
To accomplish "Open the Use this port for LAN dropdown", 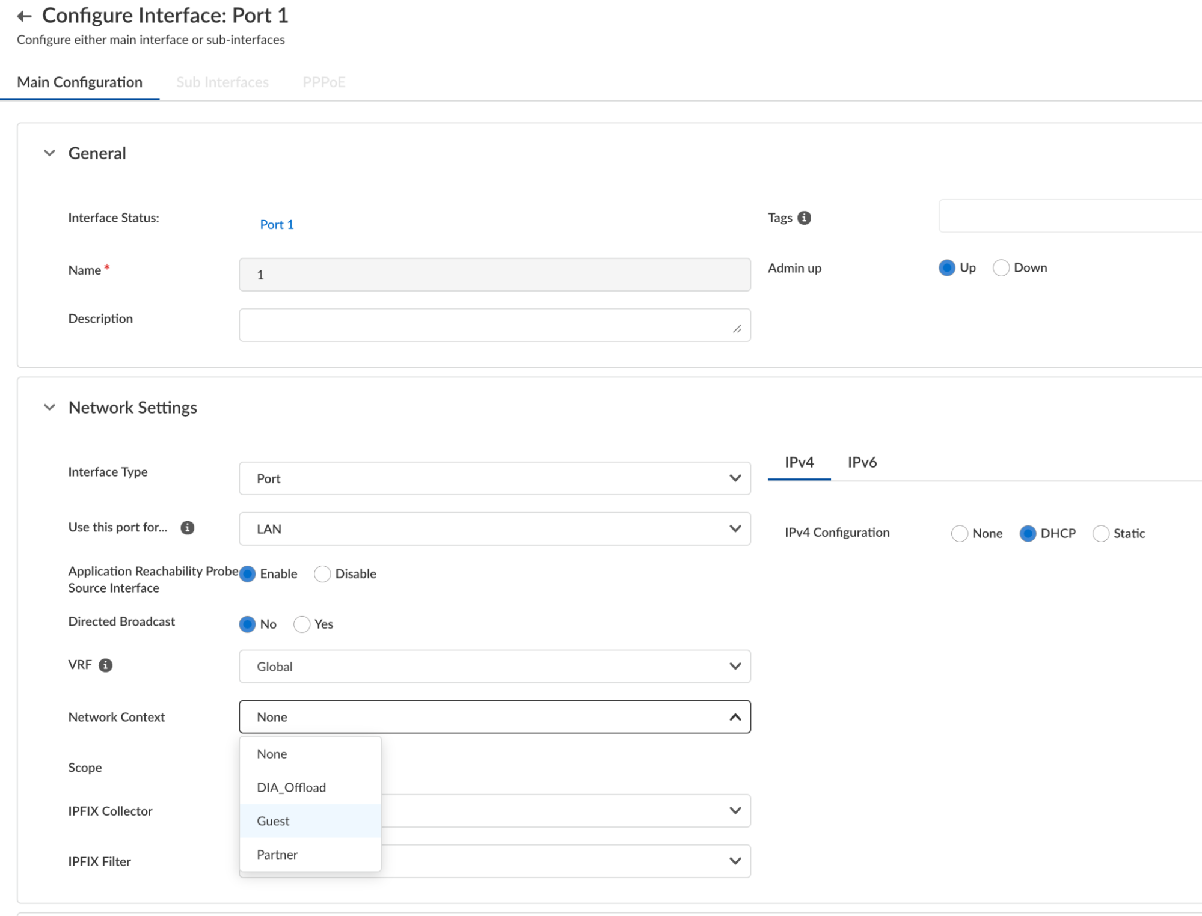I will coord(494,529).
